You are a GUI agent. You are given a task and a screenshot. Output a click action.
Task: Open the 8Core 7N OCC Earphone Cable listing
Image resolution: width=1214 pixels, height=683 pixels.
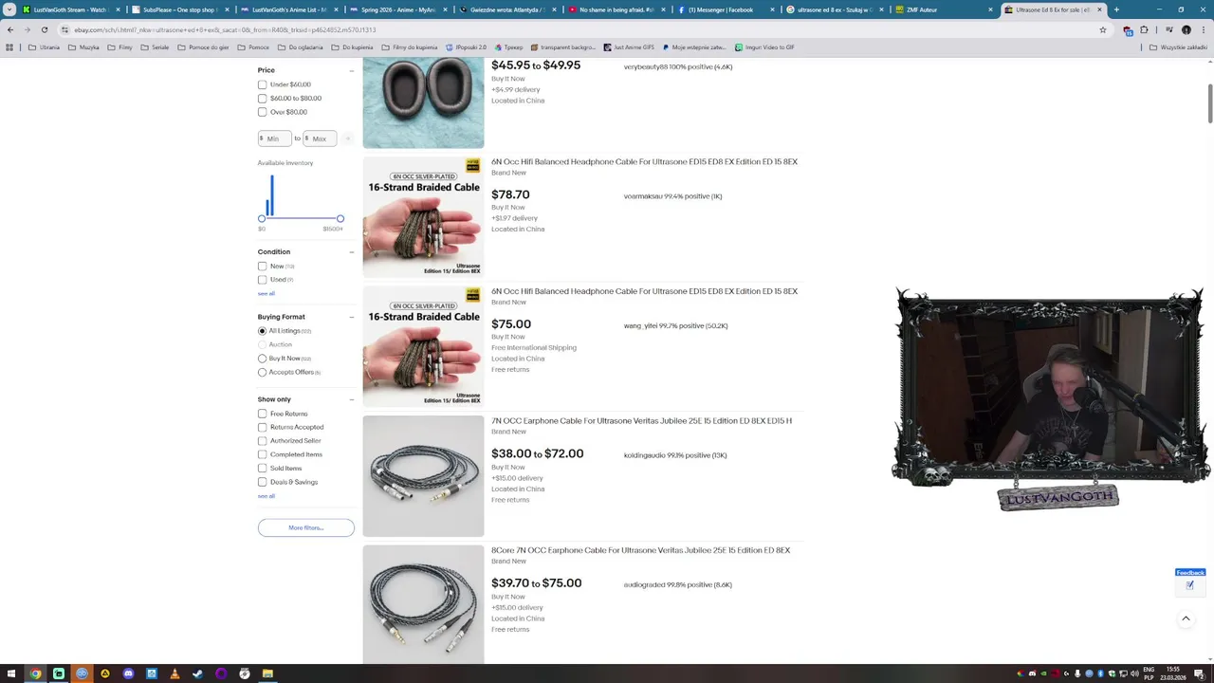click(x=640, y=550)
